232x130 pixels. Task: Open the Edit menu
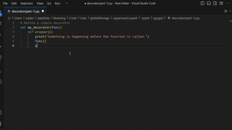tap(14, 3)
